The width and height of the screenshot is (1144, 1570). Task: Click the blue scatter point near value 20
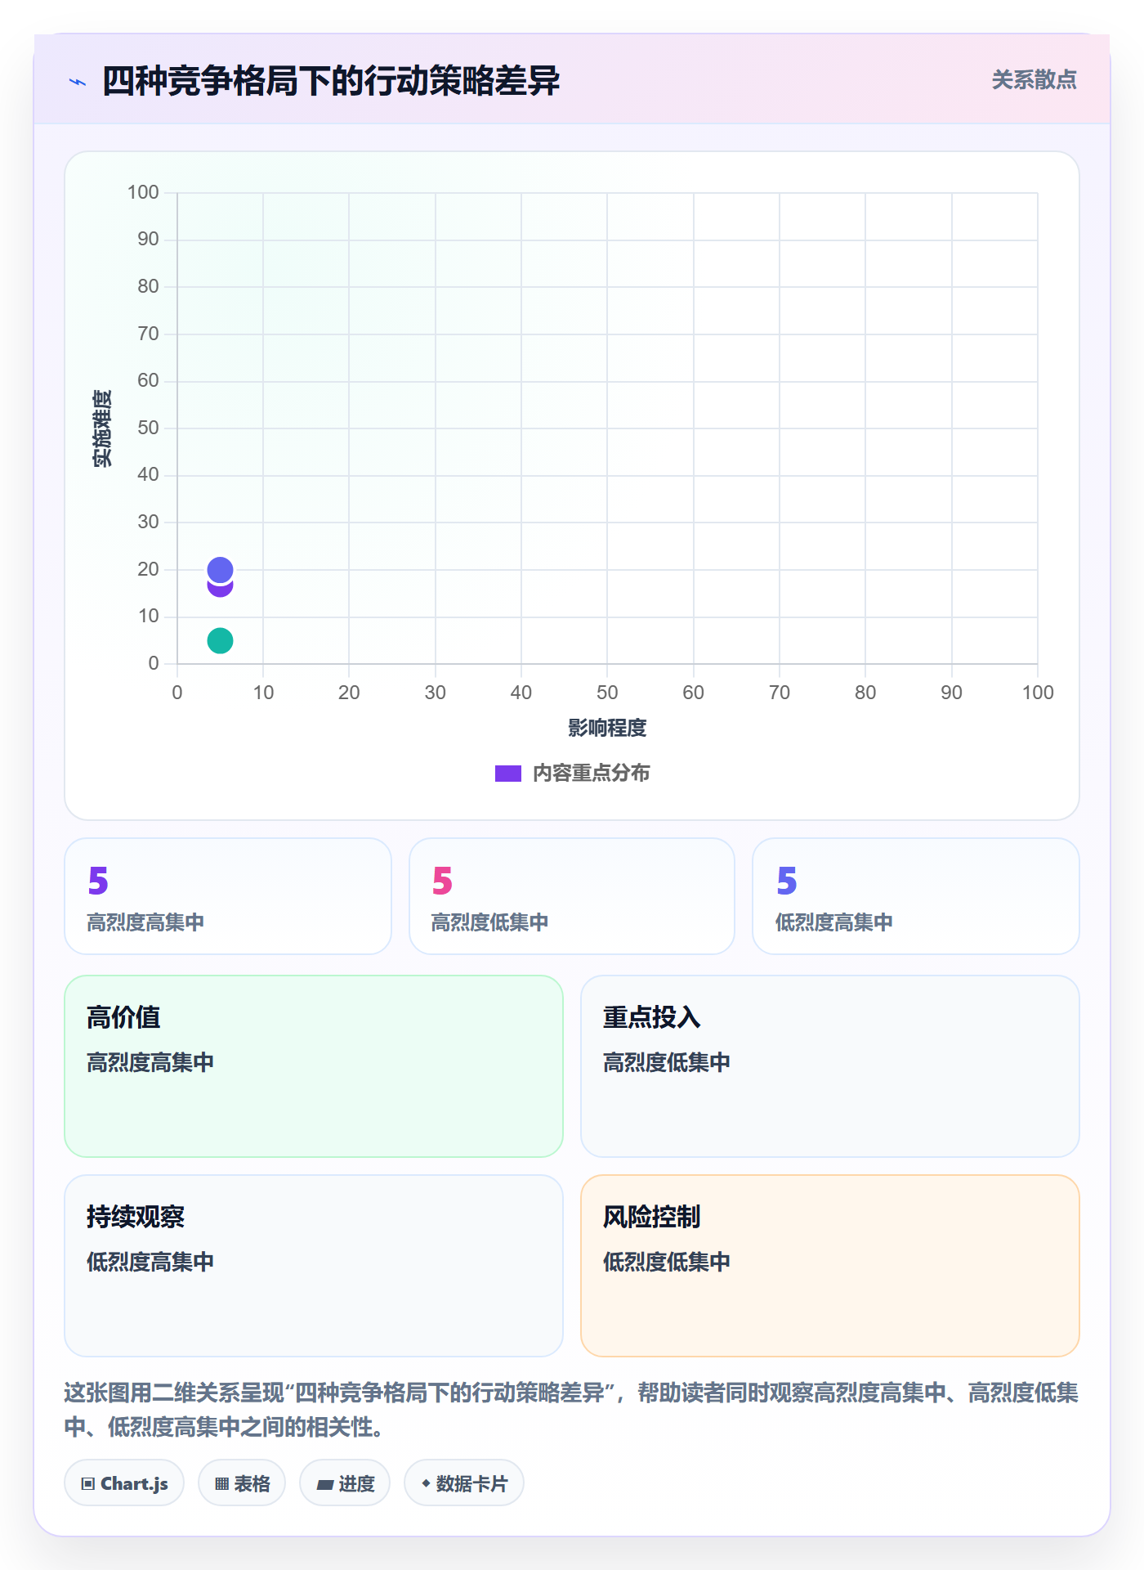click(x=220, y=569)
